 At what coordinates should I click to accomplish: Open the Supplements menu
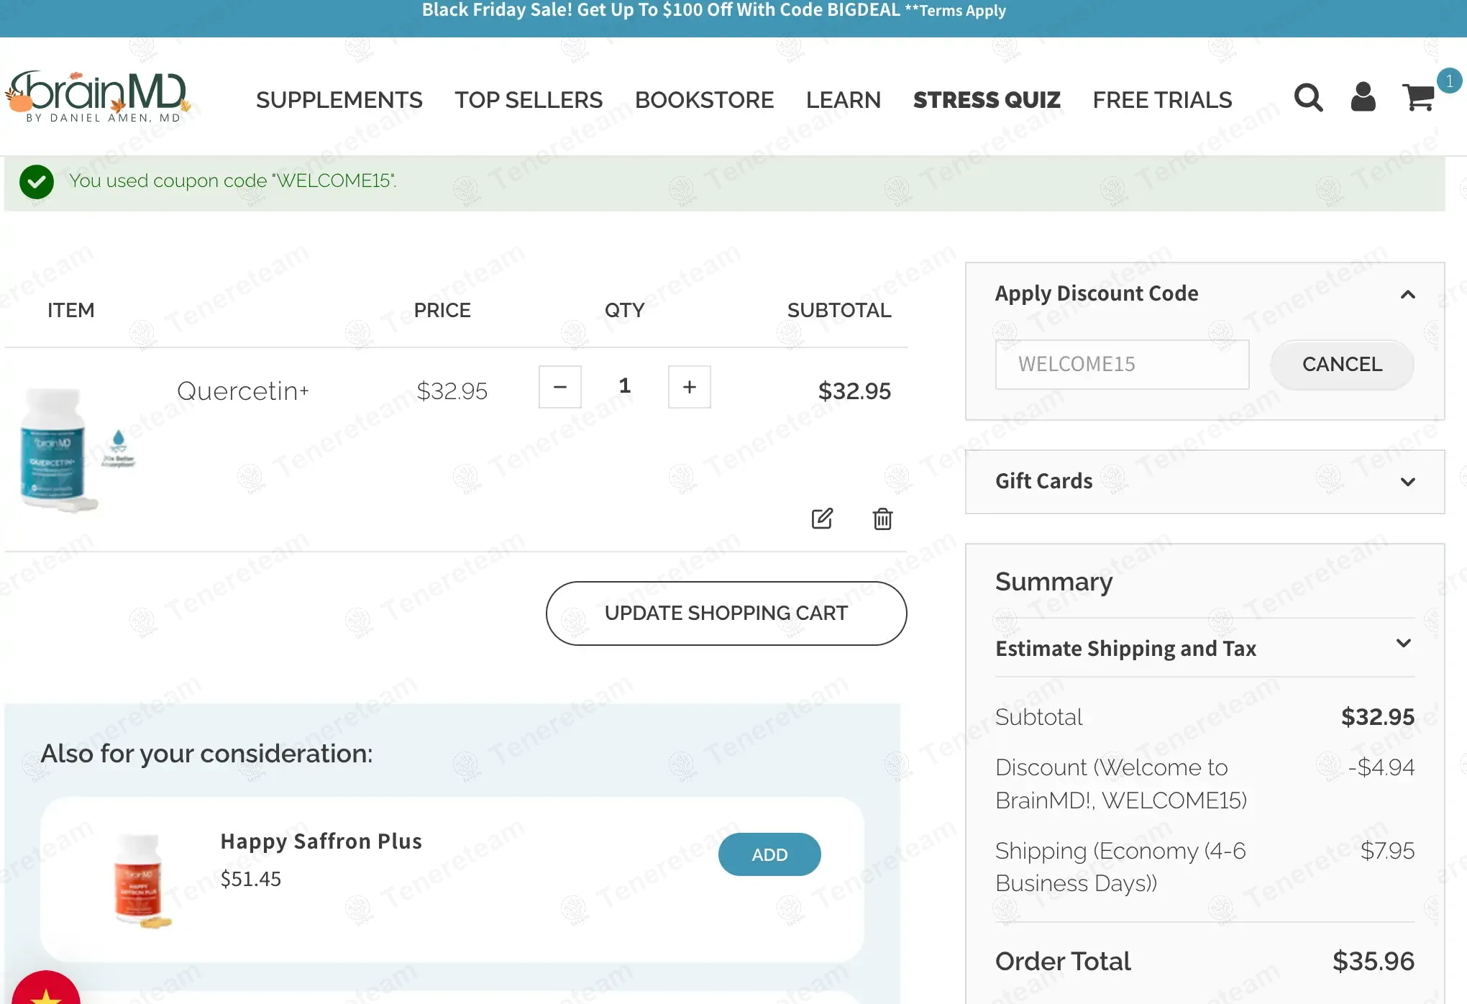tap(339, 100)
